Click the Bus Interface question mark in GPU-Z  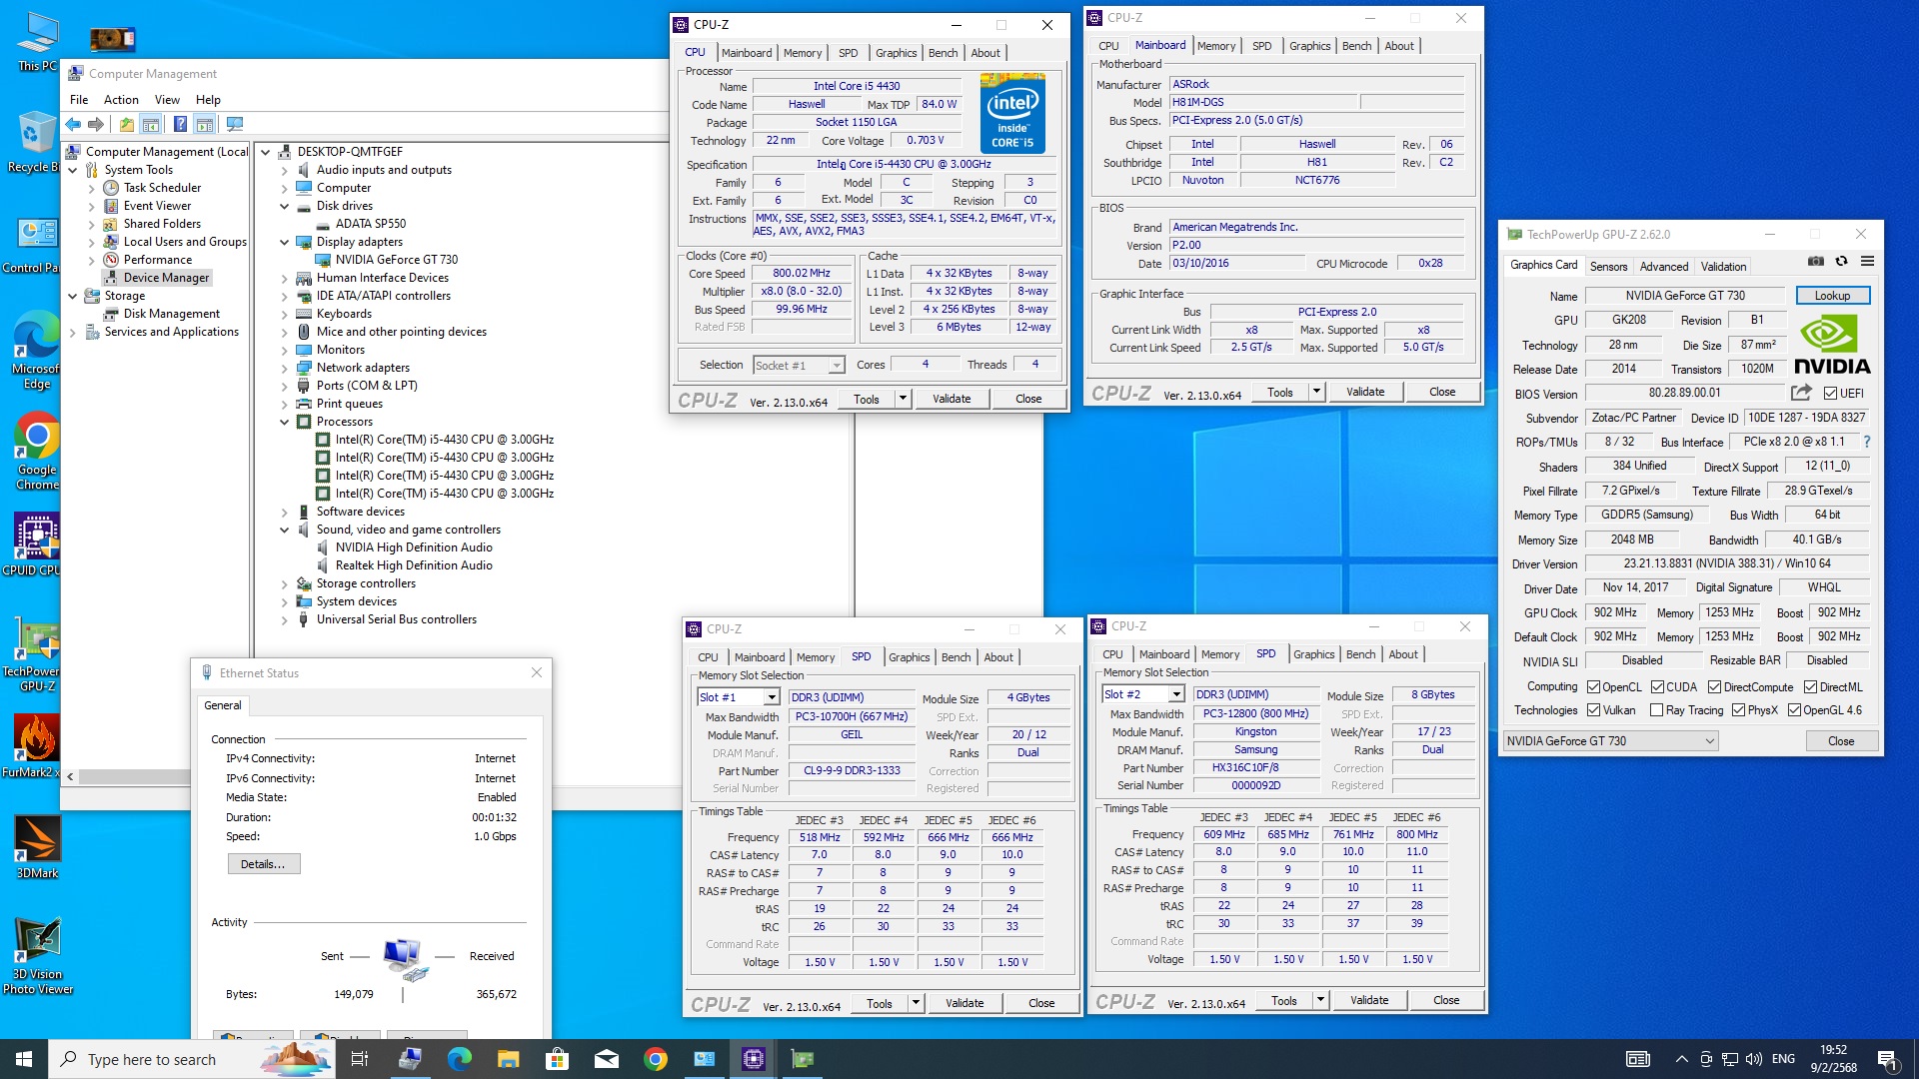(x=1867, y=442)
